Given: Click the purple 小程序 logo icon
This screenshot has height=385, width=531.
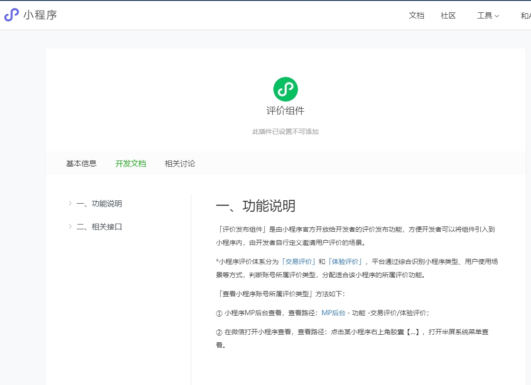Looking at the screenshot, I should tap(11, 15).
